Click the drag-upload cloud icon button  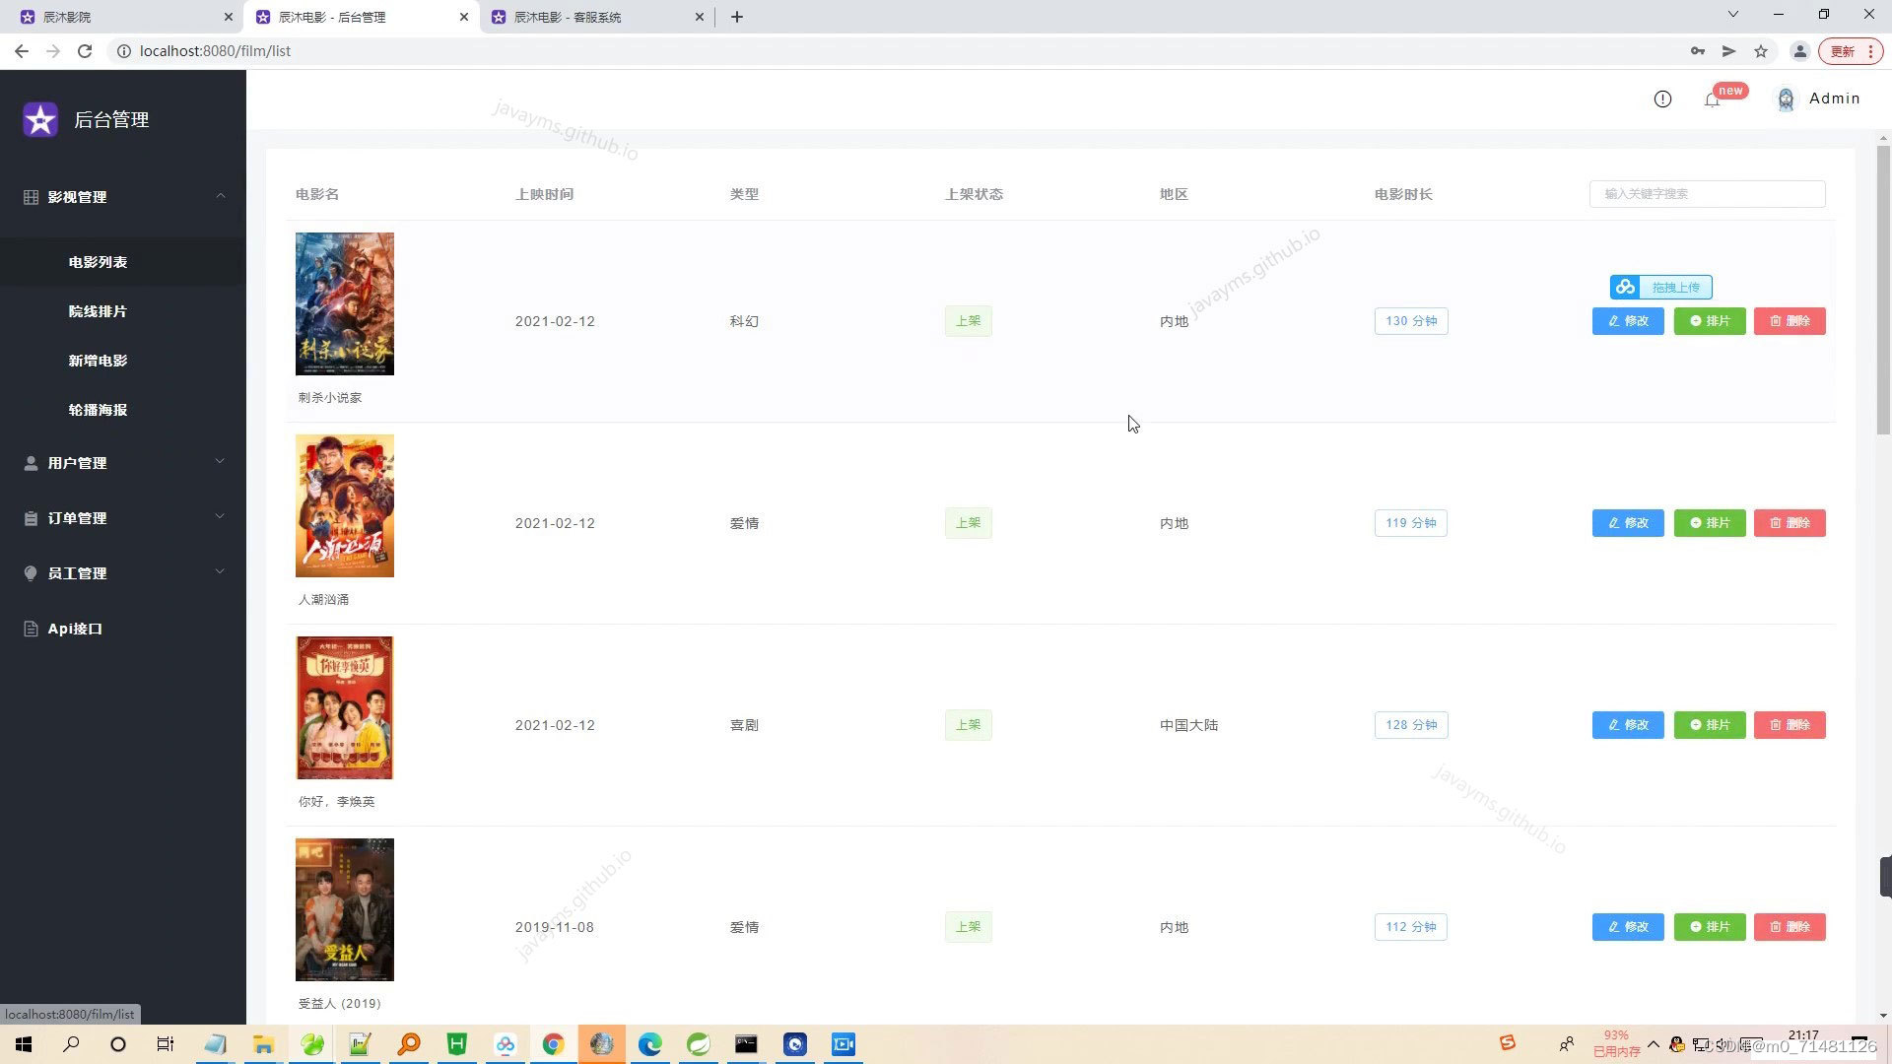[x=1660, y=288]
